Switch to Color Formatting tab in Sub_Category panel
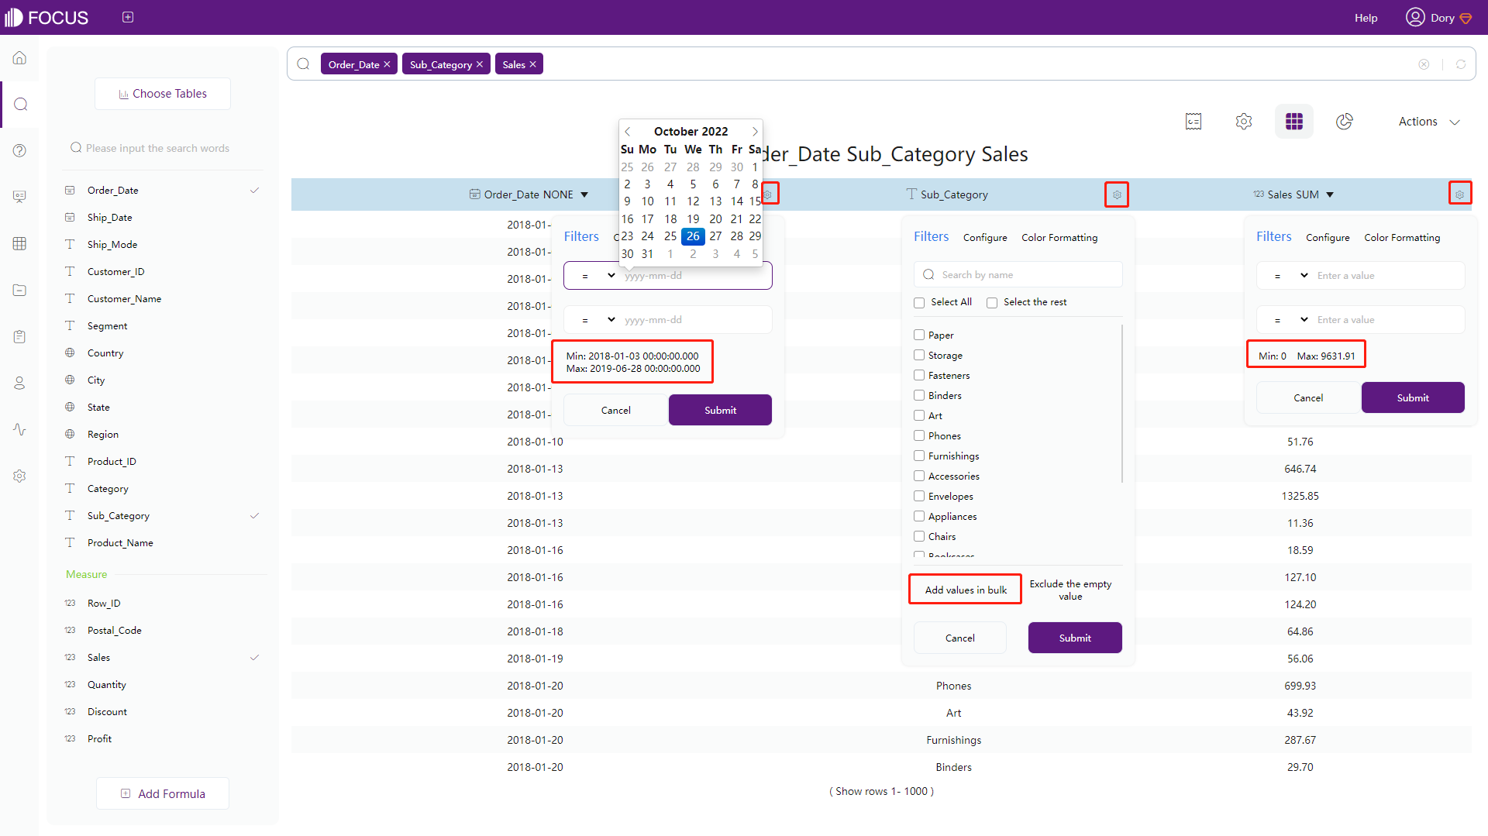1488x836 pixels. click(1059, 238)
